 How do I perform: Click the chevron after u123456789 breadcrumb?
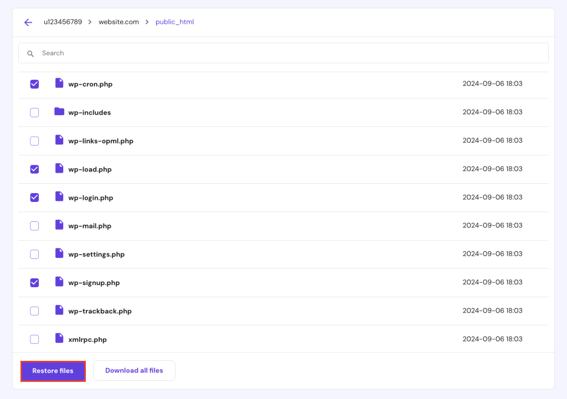tap(89, 22)
